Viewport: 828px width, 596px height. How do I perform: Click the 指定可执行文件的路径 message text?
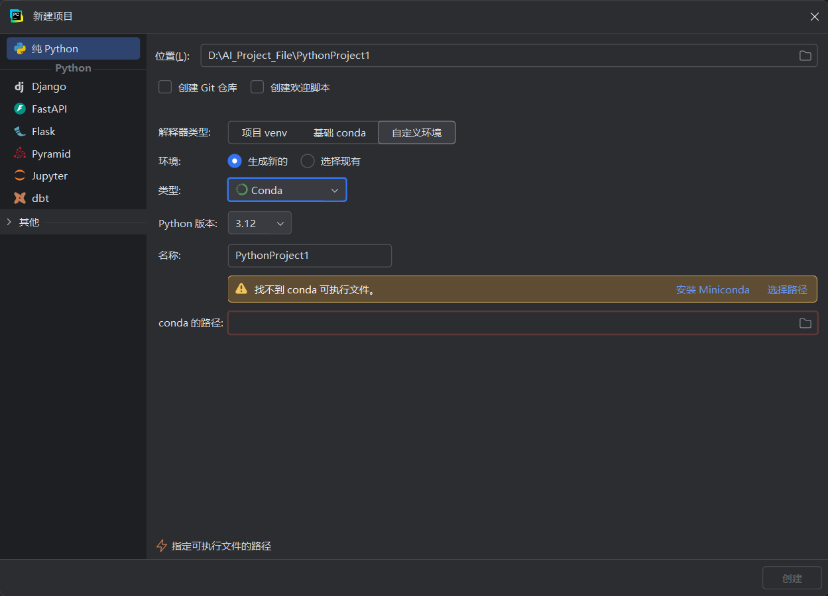[x=221, y=546]
